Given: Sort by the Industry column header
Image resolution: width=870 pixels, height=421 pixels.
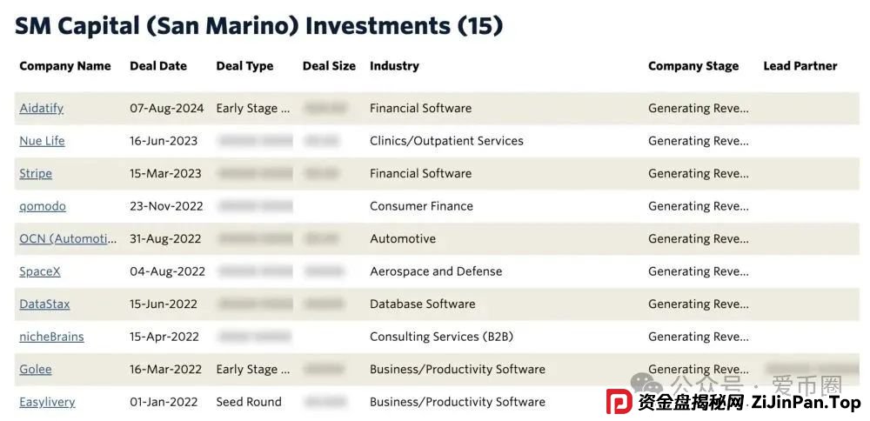Looking at the screenshot, I should coord(394,66).
